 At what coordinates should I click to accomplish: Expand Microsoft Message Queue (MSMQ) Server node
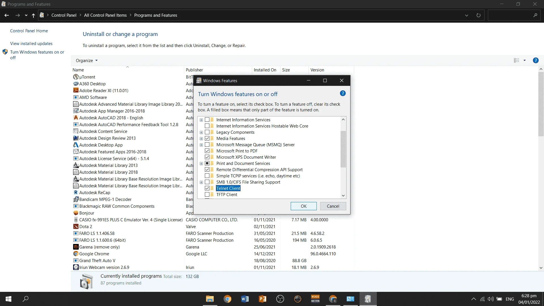coord(201,145)
